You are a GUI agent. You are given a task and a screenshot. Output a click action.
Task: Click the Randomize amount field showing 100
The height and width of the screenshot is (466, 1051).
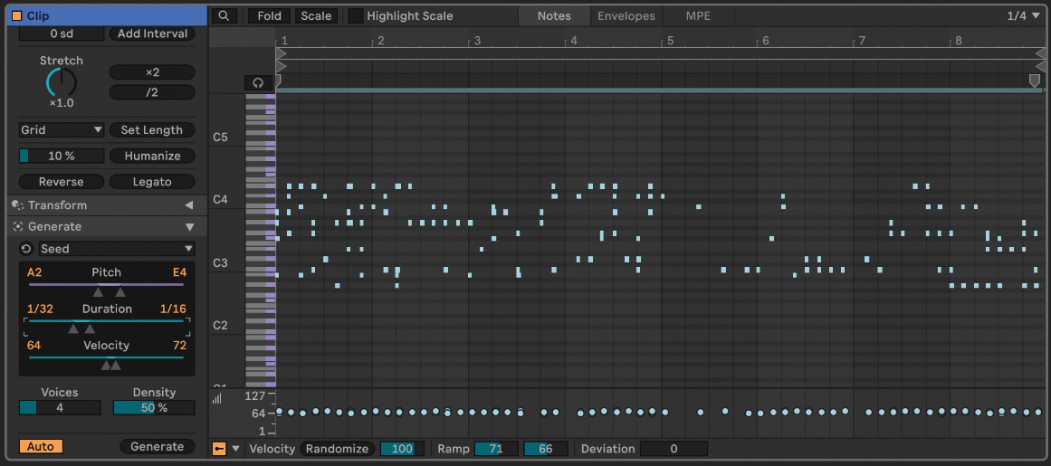point(402,449)
